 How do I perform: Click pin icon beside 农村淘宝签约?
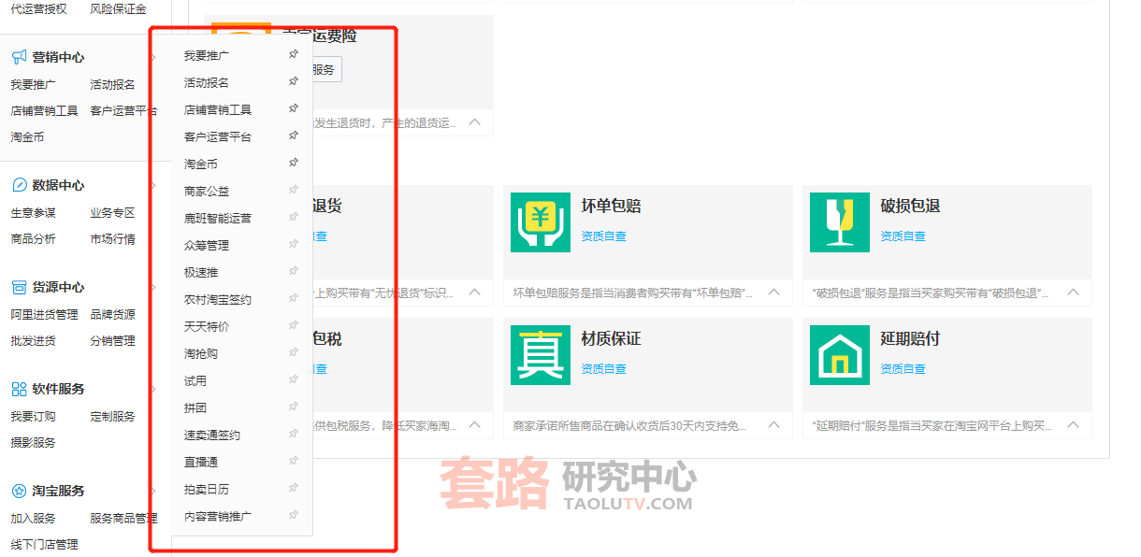293,299
